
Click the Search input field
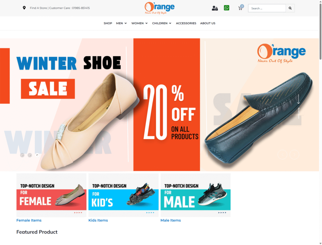pos(267,8)
